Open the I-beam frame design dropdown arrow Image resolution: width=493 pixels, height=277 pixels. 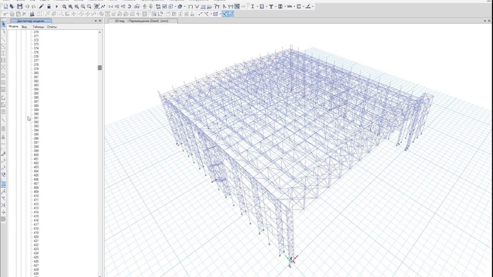[257, 7]
